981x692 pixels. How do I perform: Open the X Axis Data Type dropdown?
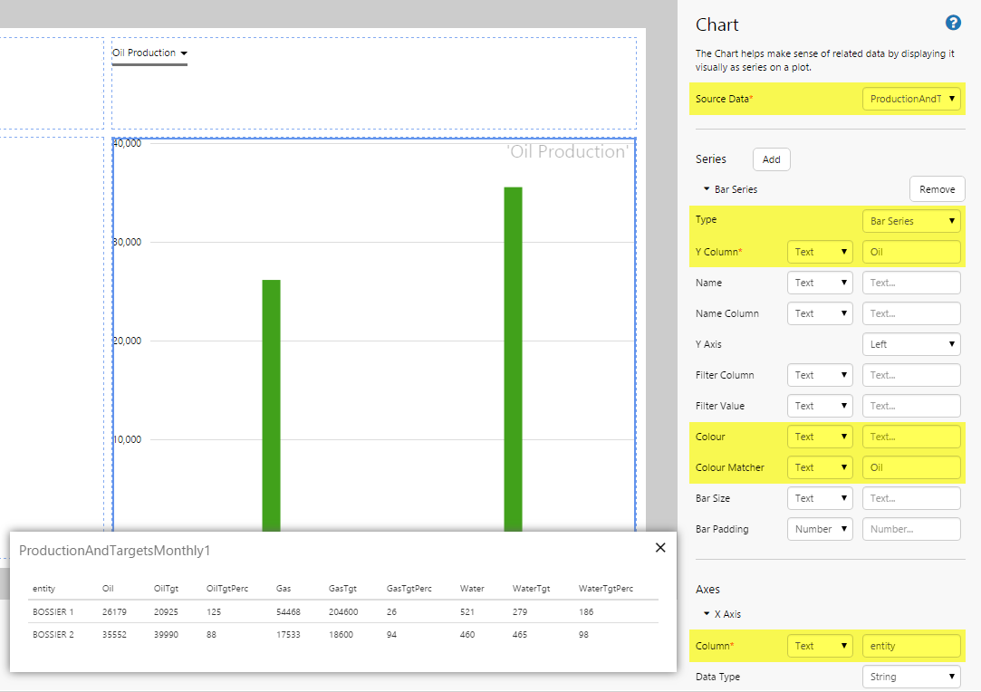coord(910,677)
